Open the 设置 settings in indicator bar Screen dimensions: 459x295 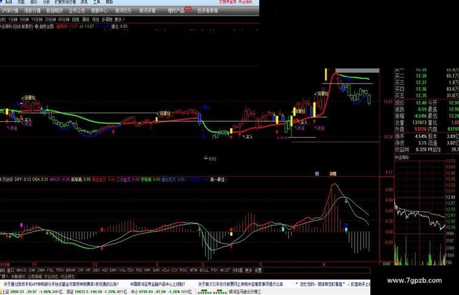[258, 270]
